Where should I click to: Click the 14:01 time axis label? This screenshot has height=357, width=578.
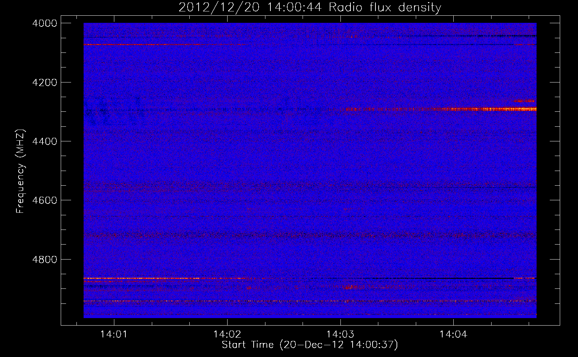(114, 334)
